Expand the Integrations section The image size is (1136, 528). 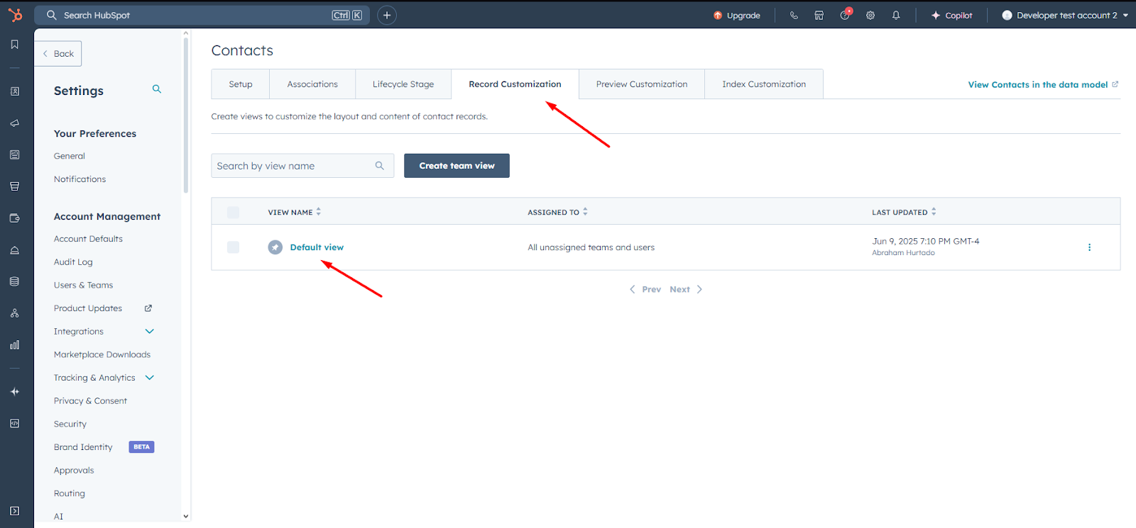click(150, 332)
